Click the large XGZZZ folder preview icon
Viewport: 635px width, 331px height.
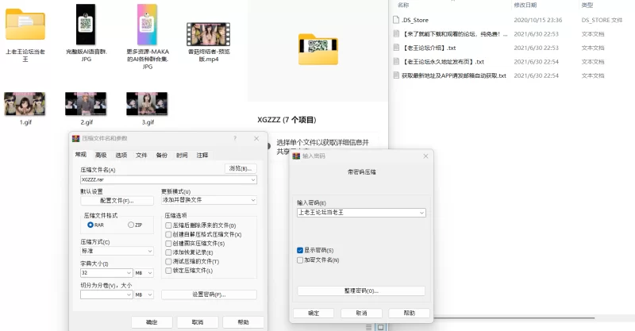click(317, 48)
